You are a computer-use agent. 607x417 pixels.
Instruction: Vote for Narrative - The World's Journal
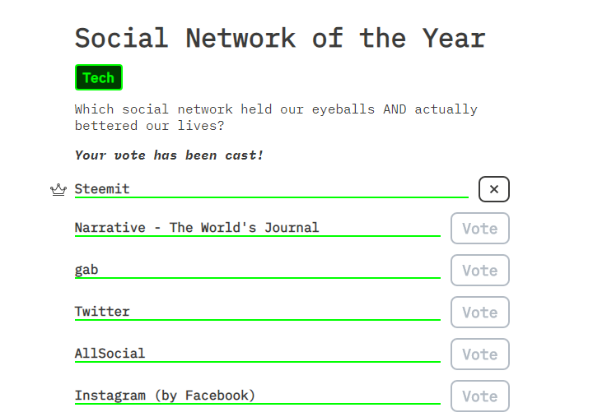pos(479,229)
